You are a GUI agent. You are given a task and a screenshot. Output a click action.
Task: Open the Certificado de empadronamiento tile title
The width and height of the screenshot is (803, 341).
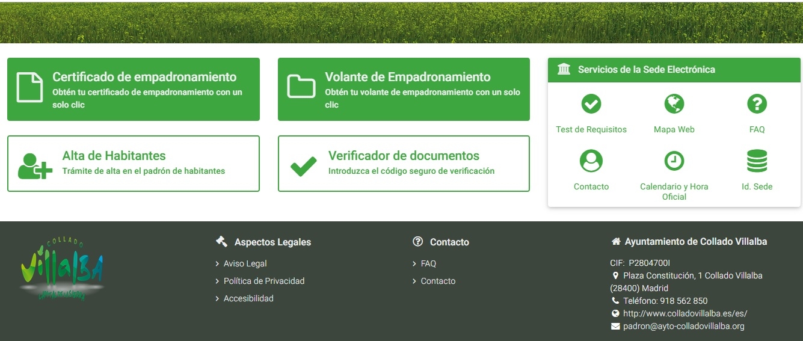[144, 77]
